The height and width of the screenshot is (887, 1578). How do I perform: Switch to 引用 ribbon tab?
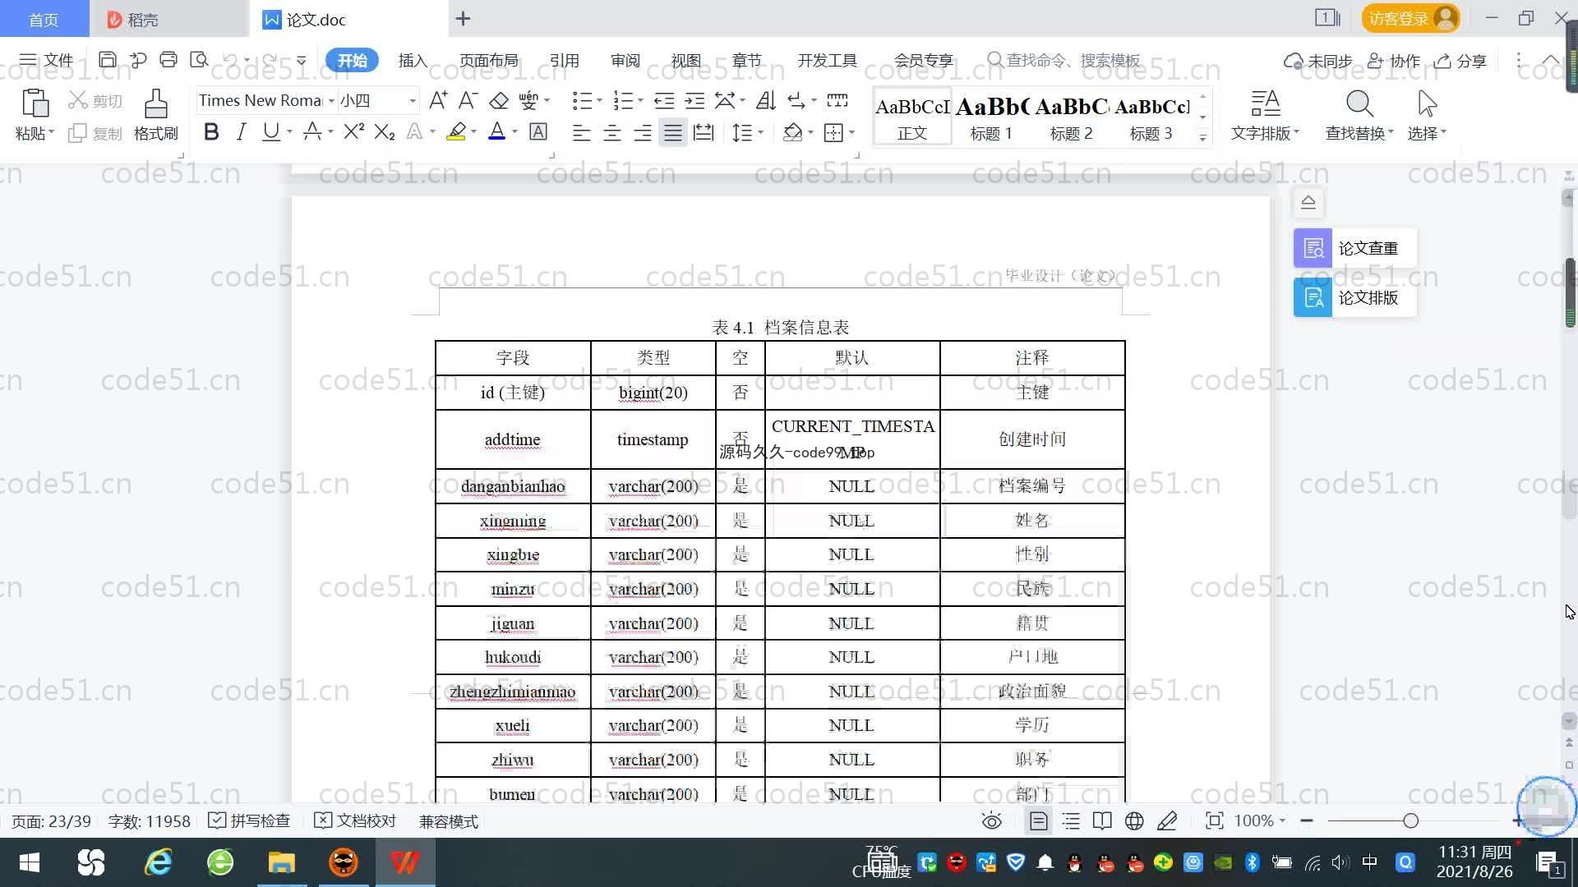(564, 61)
